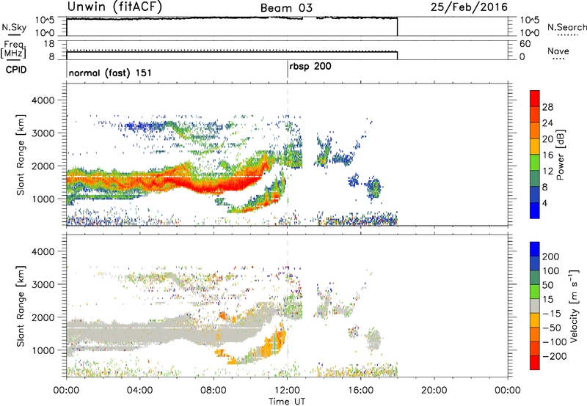Viewport: 587px width, 406px height.
Task: Click the "16" value on the Power scale
Action: (547, 155)
